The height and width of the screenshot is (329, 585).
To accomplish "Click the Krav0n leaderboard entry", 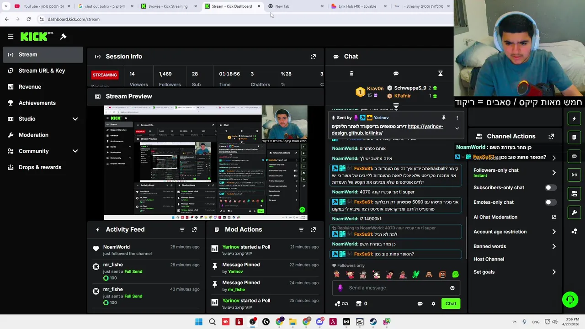I will coord(370,92).
